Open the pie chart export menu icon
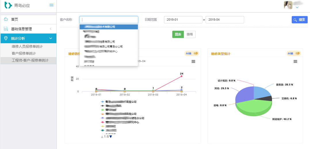 tap(295, 62)
